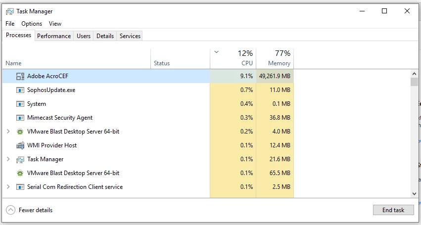Click the 0.1 MB memory cell
Viewport: 421px width, 225px height.
click(275, 104)
